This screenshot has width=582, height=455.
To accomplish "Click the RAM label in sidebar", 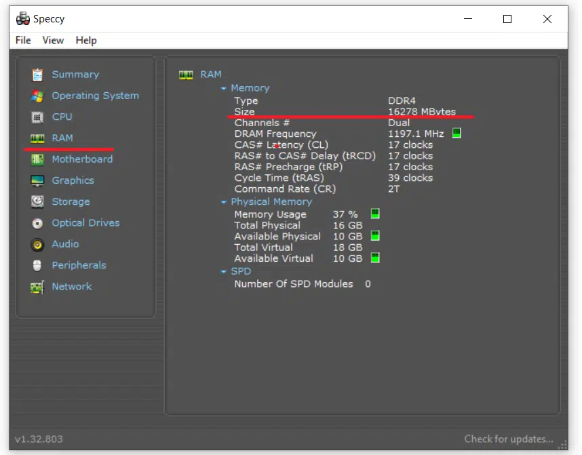I will [62, 138].
